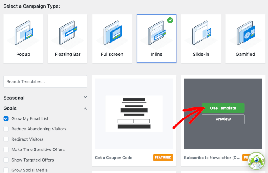Select the Gamified campaign type
Image resolution: width=268 pixels, height=173 pixels.
tap(245, 39)
